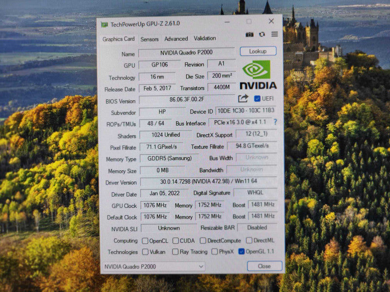Toggle the DirectML checkbox
Image resolution: width=390 pixels, height=292 pixels.
[x=249, y=240]
